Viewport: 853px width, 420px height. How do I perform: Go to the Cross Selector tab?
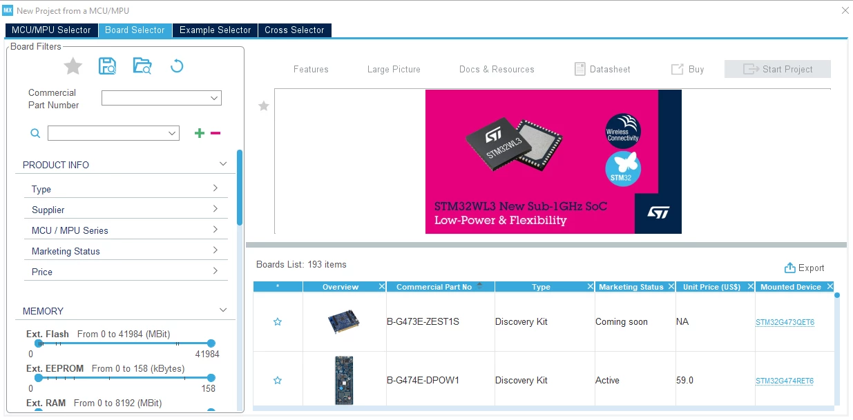coord(294,30)
